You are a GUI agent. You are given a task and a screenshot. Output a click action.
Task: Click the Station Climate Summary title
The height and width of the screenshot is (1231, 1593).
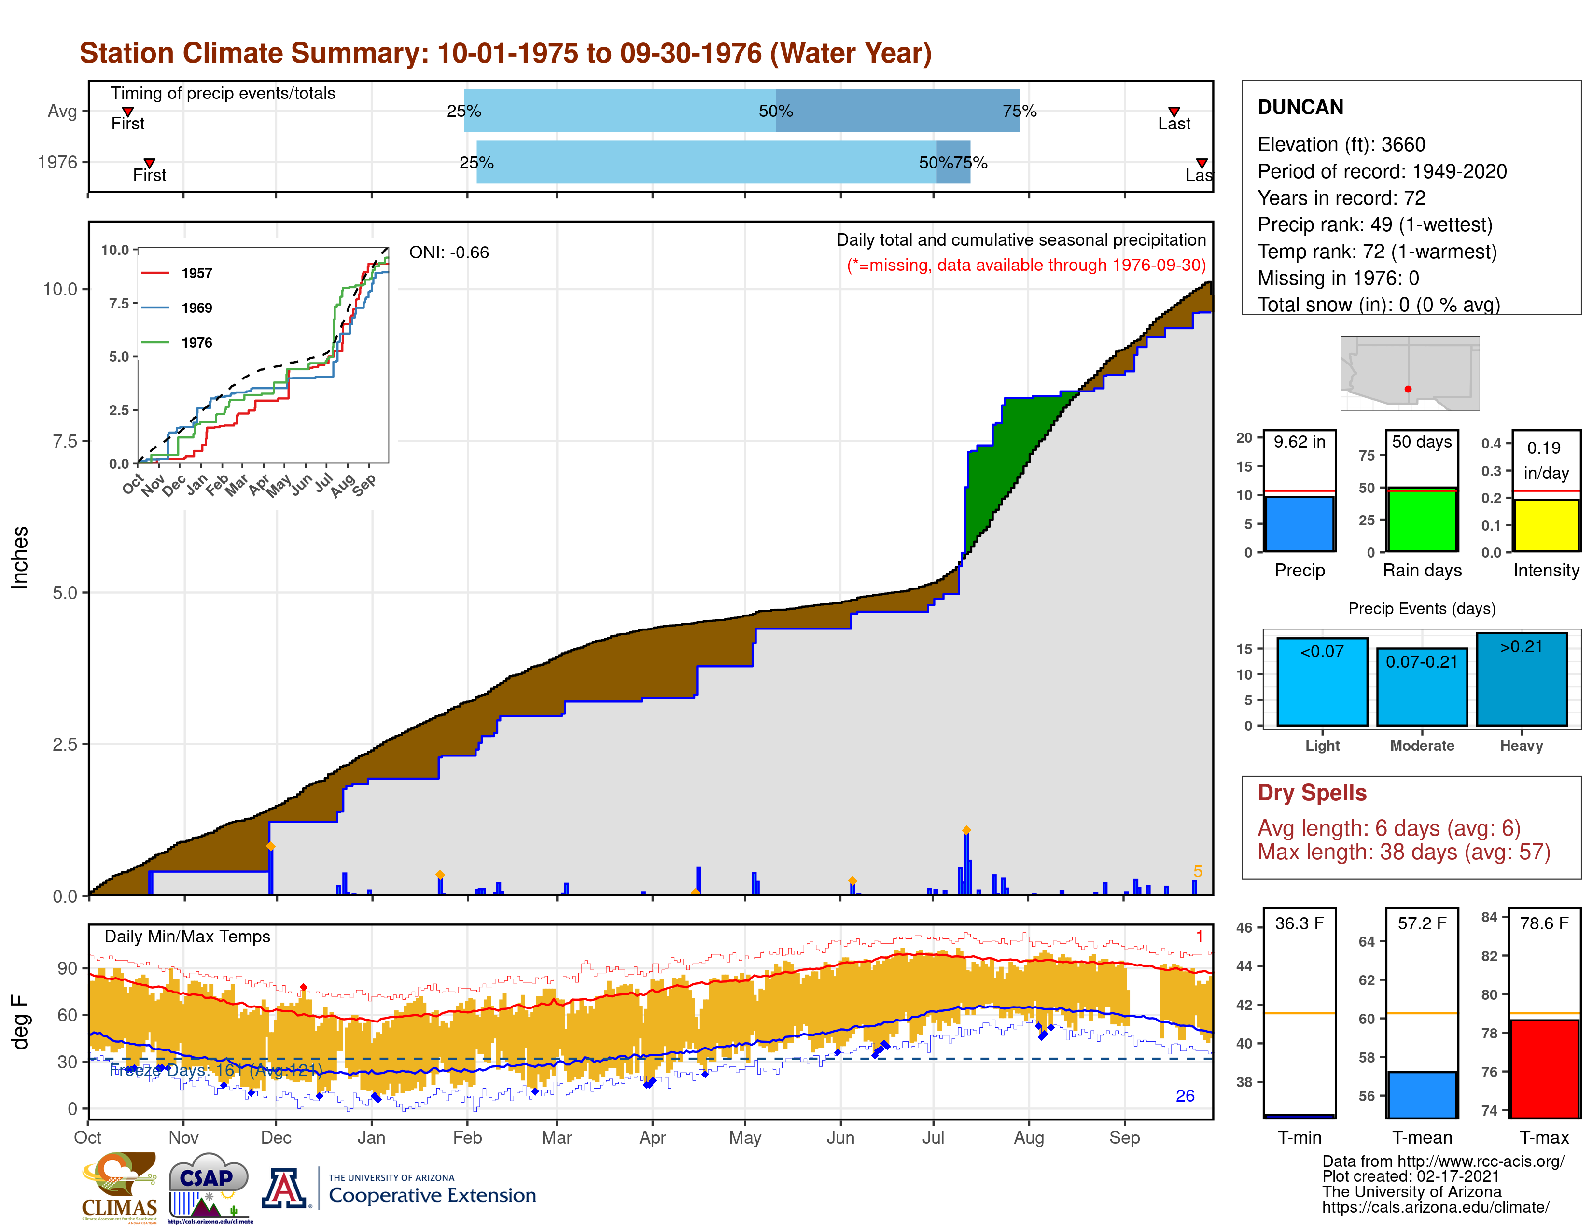[x=505, y=53]
